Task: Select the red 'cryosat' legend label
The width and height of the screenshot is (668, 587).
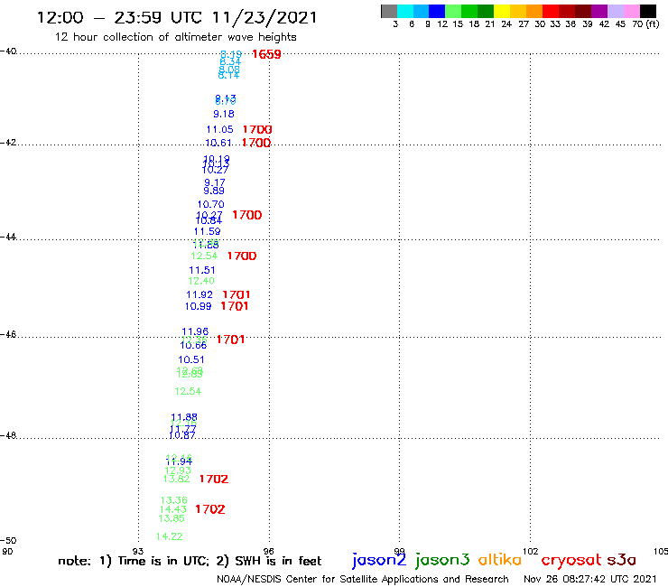Action: (571, 560)
